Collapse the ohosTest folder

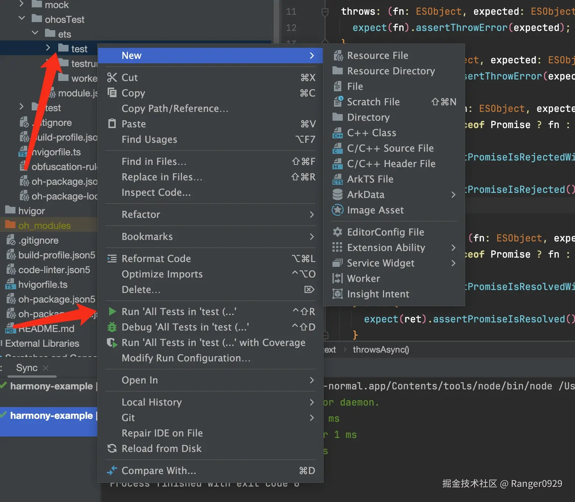22,18
